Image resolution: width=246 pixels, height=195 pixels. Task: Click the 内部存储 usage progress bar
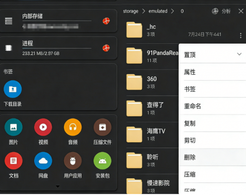(x=57, y=21)
